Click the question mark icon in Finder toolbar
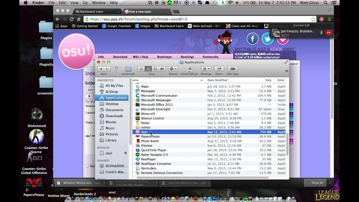 coord(116,69)
